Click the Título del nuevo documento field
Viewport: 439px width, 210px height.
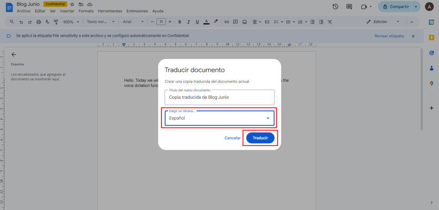[x=219, y=97]
